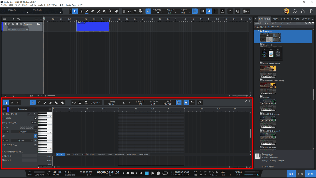Toggle editor AQ auto quantize
The width and height of the screenshot is (316, 178).
(130, 103)
